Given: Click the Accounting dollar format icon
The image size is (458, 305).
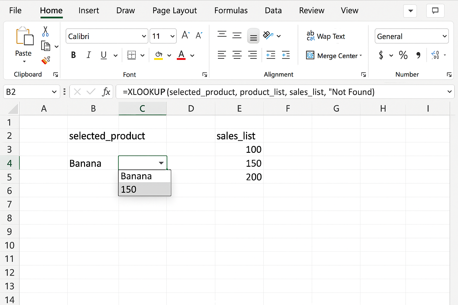Looking at the screenshot, I should (381, 55).
